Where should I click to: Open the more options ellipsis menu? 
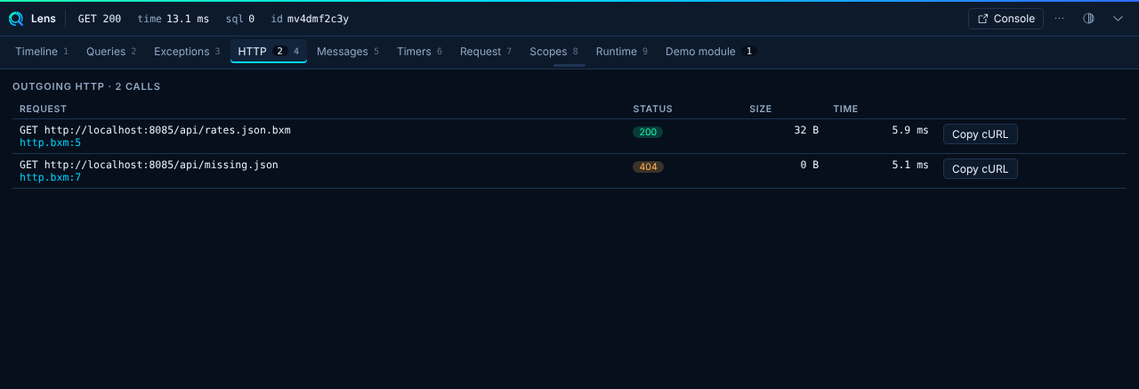pos(1059,19)
